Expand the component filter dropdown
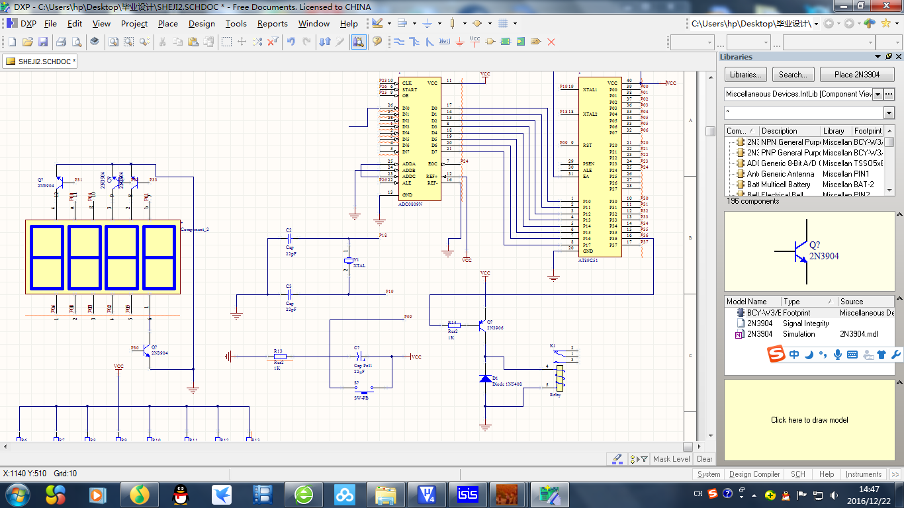This screenshot has height=508, width=904. (889, 112)
